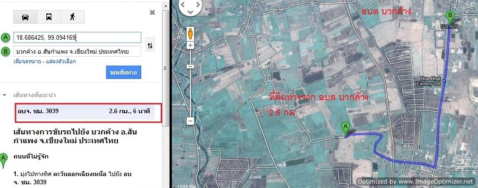Screen dimensions: 478x188
Task: Zoom out with the minus button
Action: coord(190,121)
